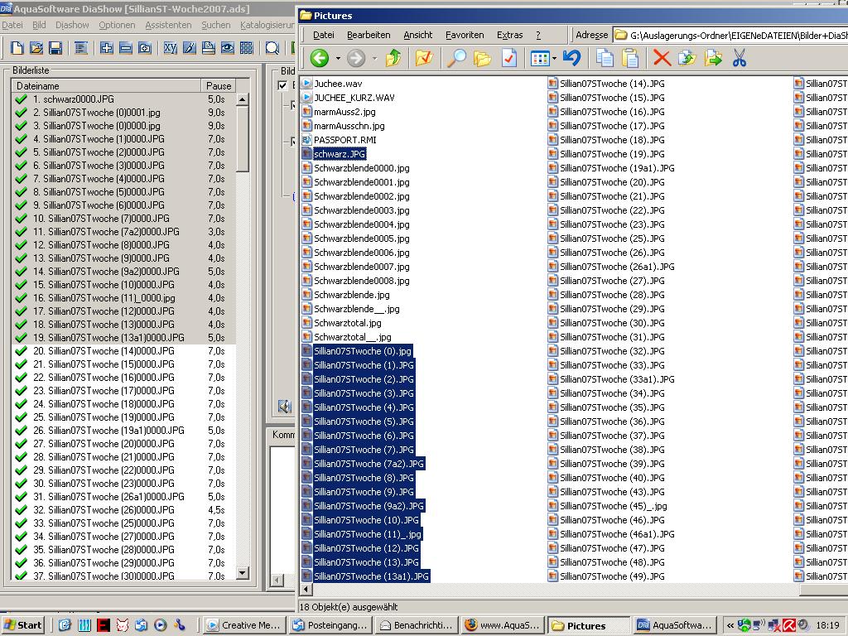Click the red X delete icon in Explorer
This screenshot has height=636, width=848.
coord(661,57)
